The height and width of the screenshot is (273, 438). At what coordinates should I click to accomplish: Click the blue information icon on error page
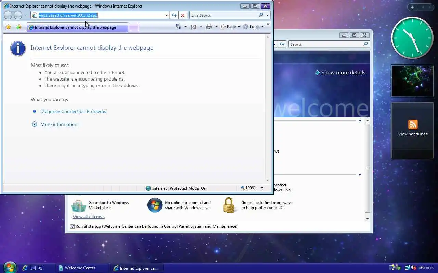click(x=18, y=48)
